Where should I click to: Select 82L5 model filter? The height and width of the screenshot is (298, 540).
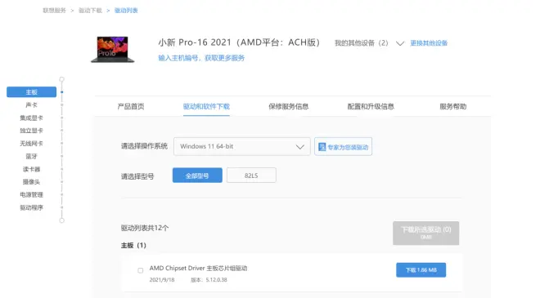point(251,176)
